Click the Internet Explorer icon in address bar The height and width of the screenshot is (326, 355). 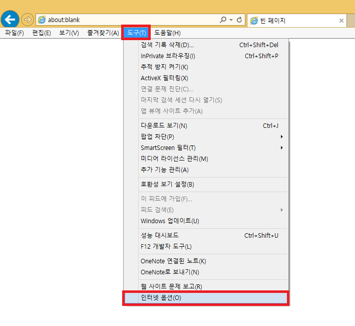(42, 20)
